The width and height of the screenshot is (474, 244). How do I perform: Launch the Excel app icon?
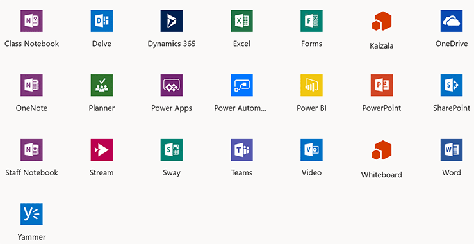pyautogui.click(x=241, y=21)
